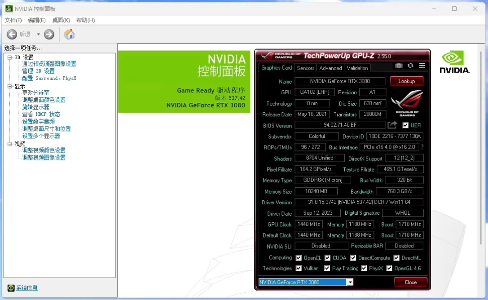Open the 文件(F) menu
Viewport: 488px width, 300px height.
pos(13,20)
